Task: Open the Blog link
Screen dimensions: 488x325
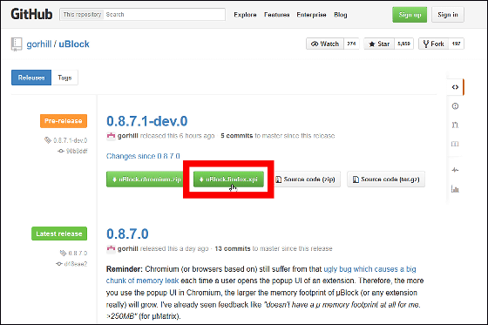Action: point(341,15)
